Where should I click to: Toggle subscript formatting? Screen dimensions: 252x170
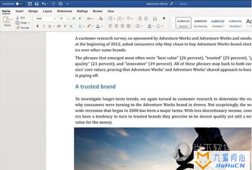tap(71, 26)
